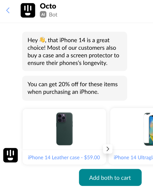
Task: Click the gray AI badge
Action: click(x=43, y=15)
